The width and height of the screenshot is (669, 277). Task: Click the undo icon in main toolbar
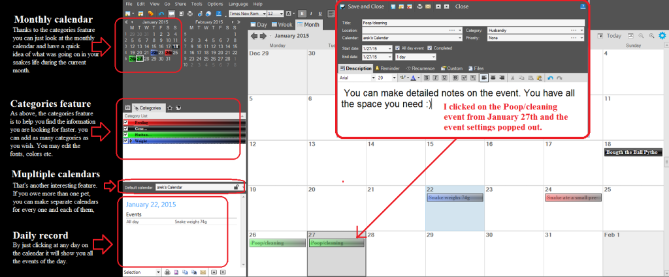pos(161,14)
